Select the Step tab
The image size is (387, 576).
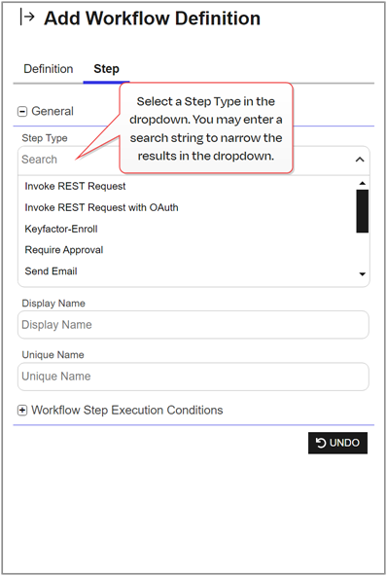pos(107,69)
